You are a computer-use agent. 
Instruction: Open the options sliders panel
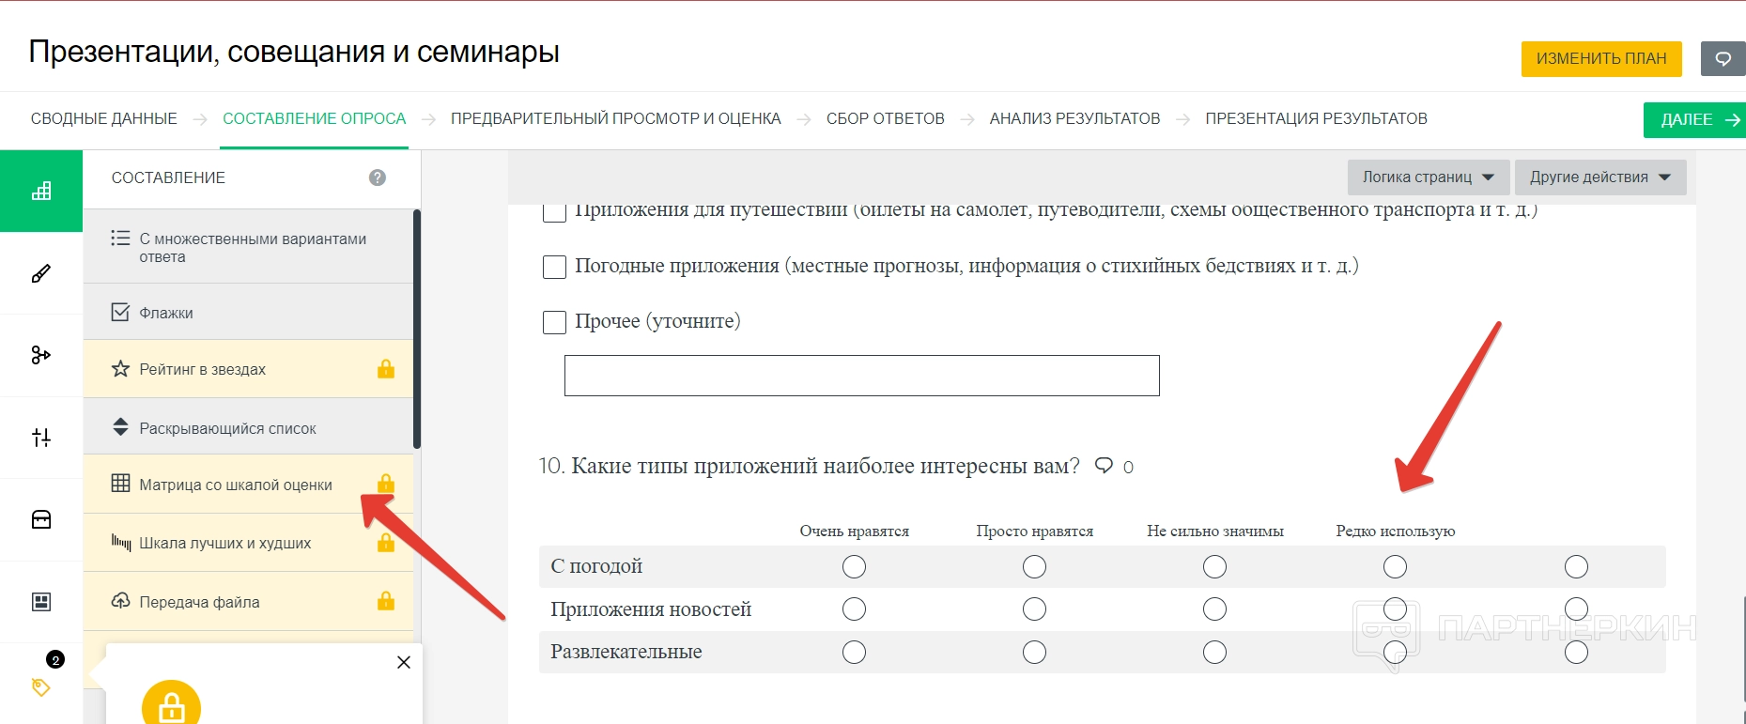coord(41,438)
